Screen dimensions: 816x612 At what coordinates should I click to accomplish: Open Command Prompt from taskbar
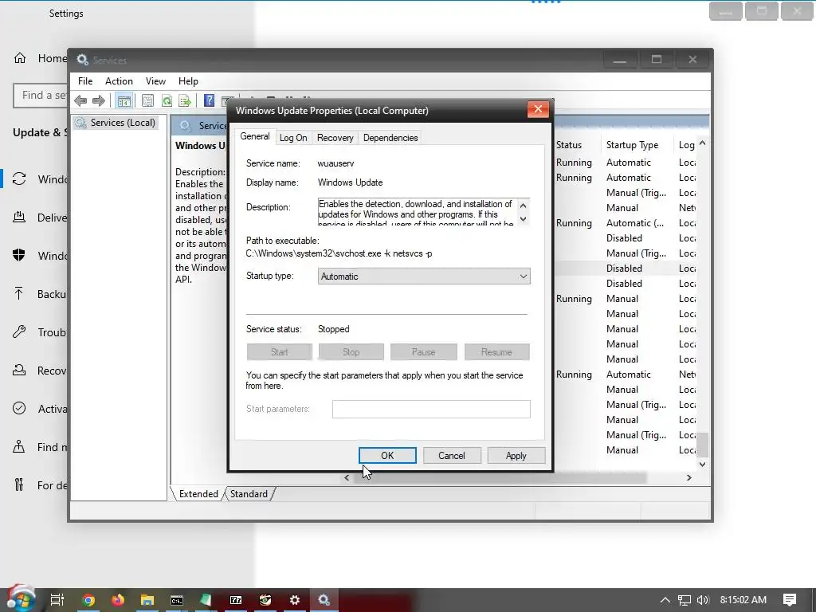pos(177,600)
